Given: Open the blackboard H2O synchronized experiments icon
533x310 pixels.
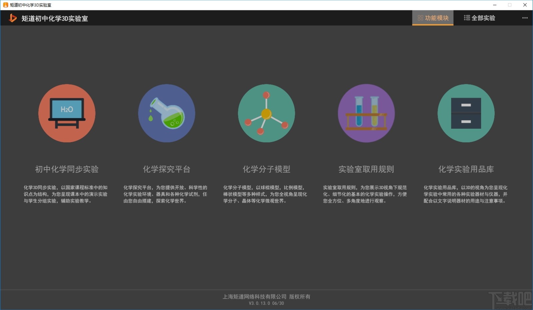Looking at the screenshot, I should (67, 113).
